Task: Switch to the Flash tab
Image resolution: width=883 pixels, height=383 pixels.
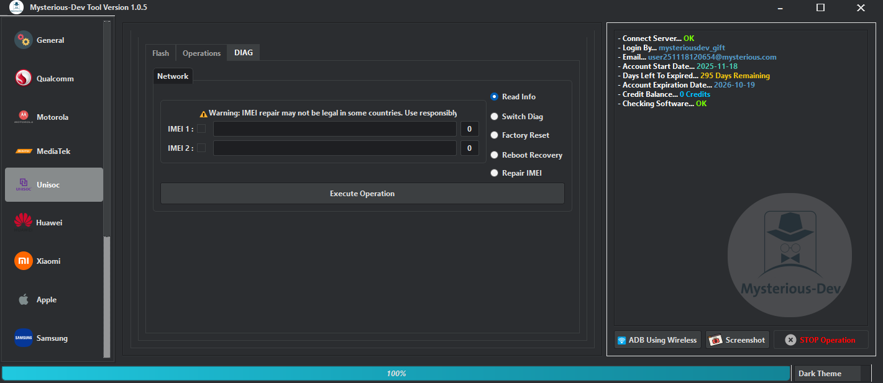Action: click(160, 53)
